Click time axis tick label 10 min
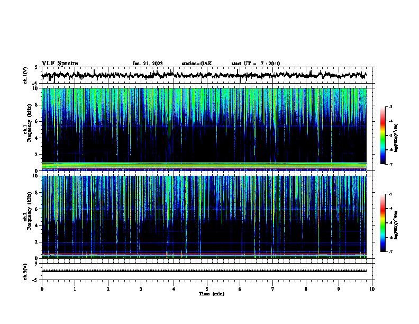The width and height of the screenshot is (419, 324). coord(372,289)
